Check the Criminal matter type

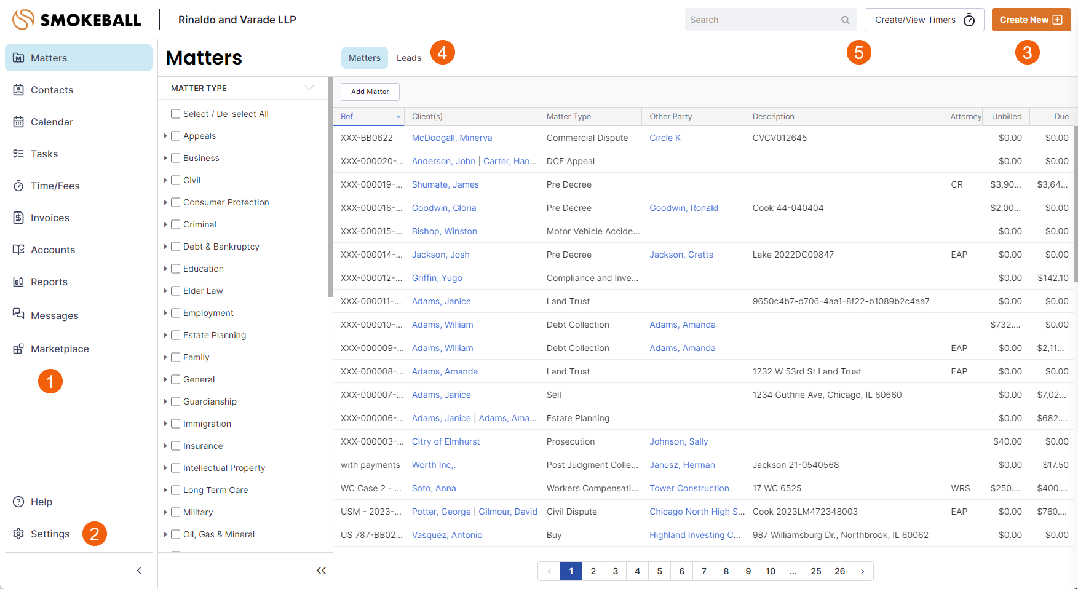pos(175,224)
